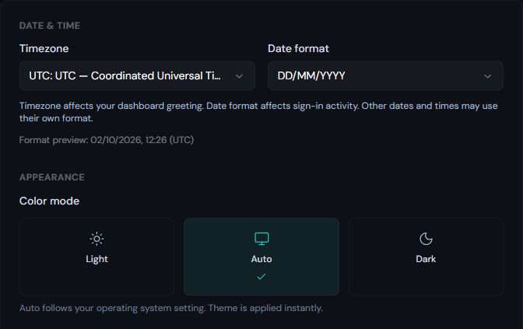Select Light color mode

[97, 257]
